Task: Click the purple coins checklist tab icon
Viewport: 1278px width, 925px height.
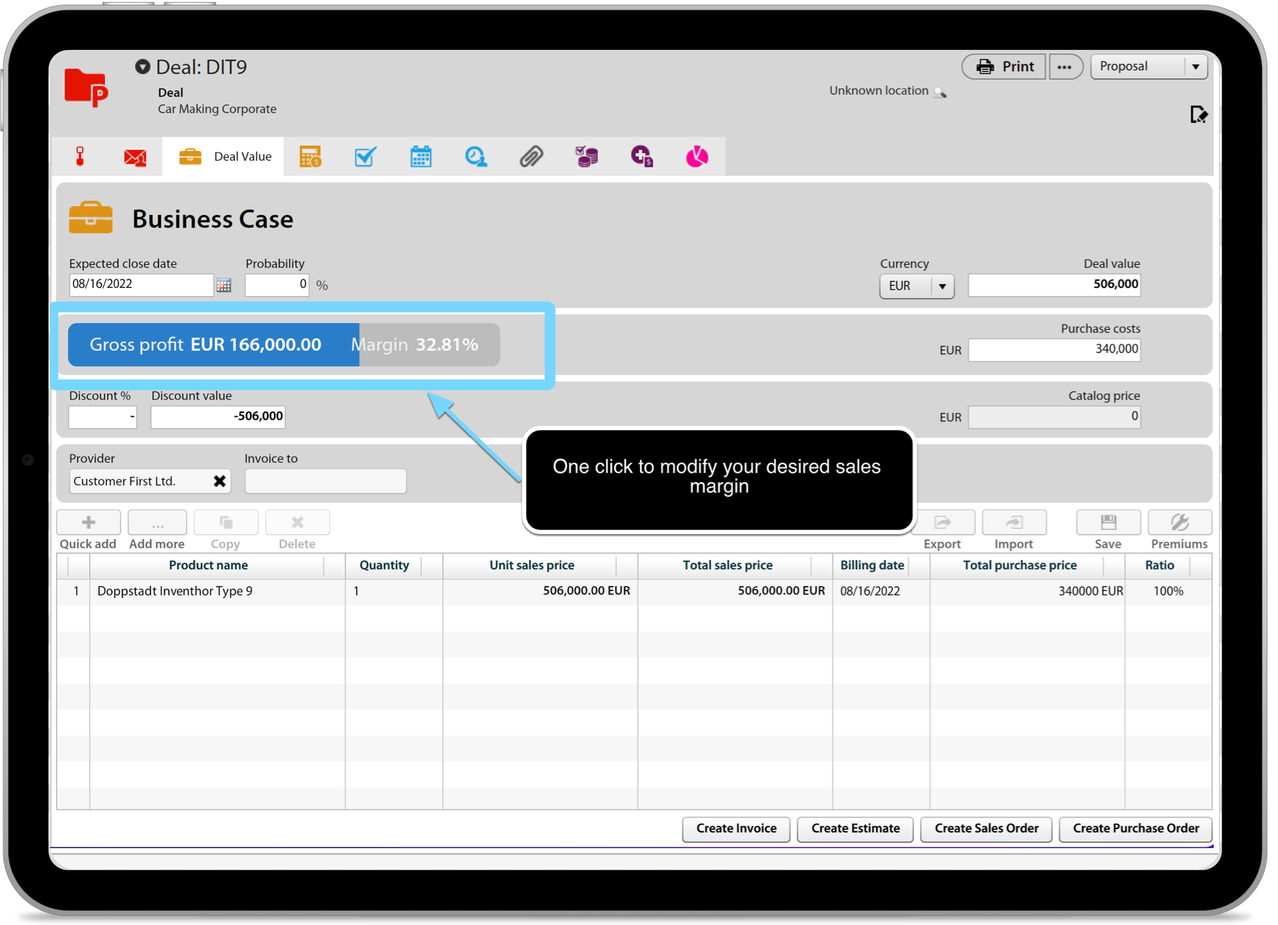Action: coord(586,157)
